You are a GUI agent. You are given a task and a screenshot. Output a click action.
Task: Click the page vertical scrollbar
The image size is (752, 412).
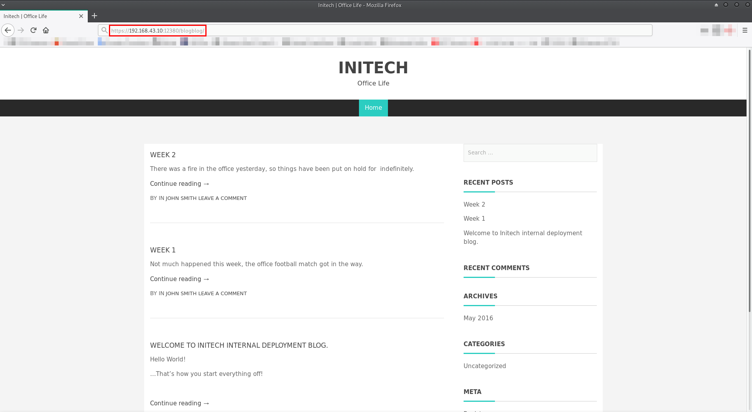749,180
